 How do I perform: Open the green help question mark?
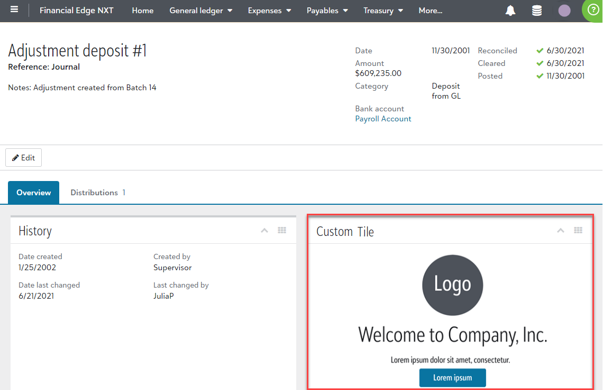[593, 10]
